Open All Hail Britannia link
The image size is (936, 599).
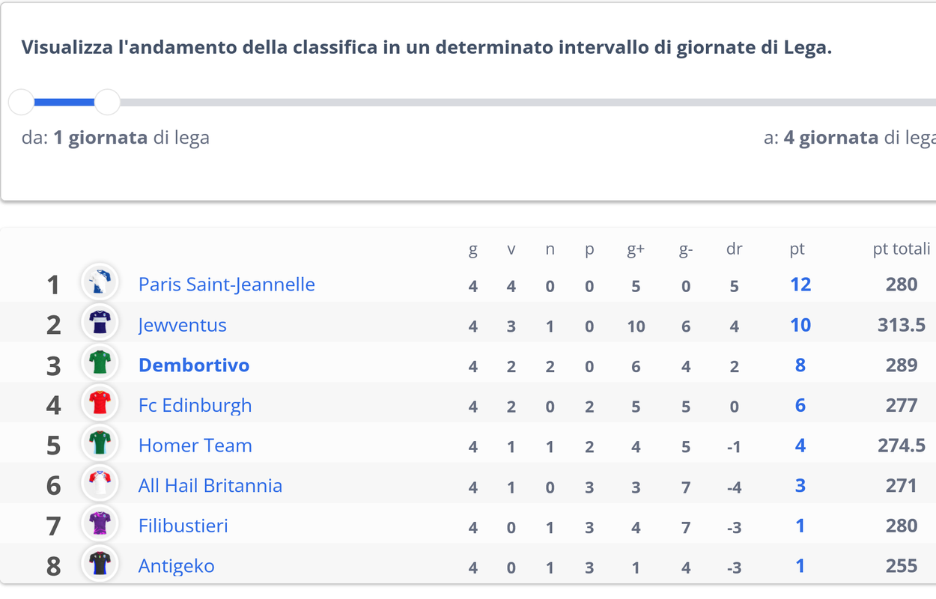click(210, 485)
